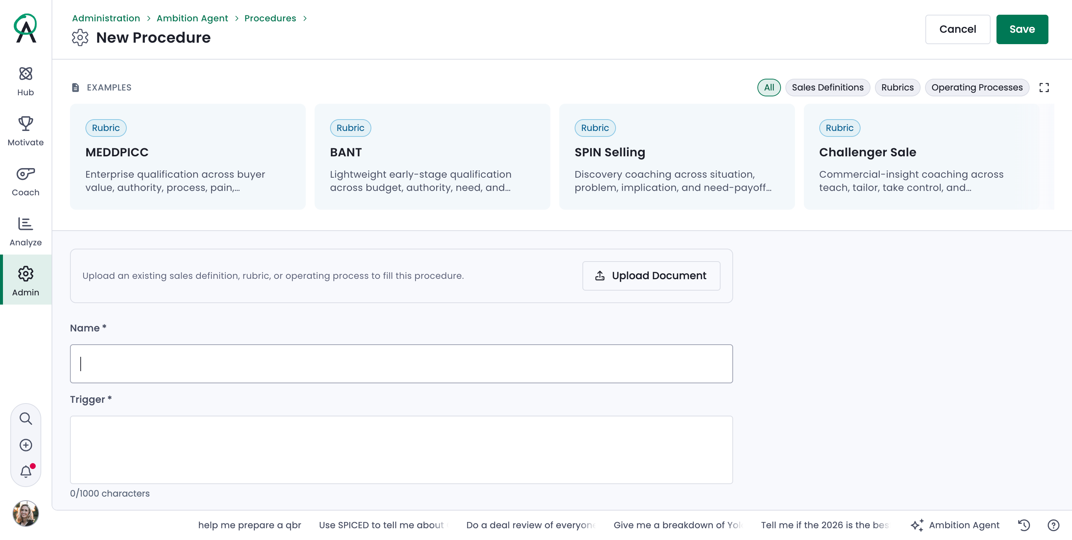Focus the Trigger text area
Image resolution: width=1072 pixels, height=540 pixels.
click(401, 450)
